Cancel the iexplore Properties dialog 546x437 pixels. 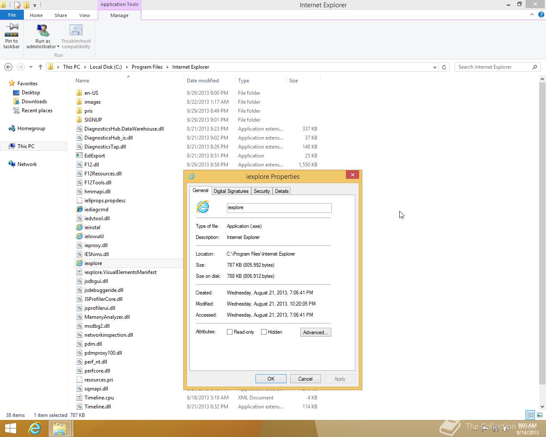tap(305, 379)
